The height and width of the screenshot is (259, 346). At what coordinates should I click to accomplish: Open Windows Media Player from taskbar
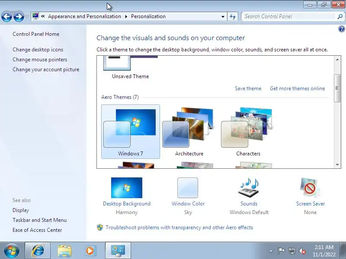point(91,251)
